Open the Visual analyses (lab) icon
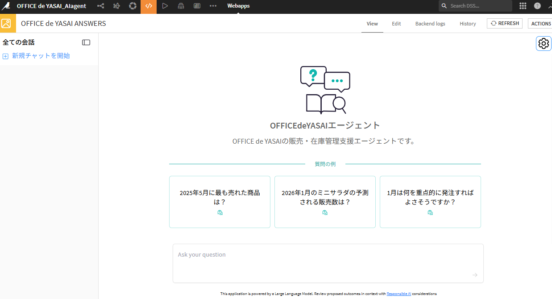 (116, 6)
